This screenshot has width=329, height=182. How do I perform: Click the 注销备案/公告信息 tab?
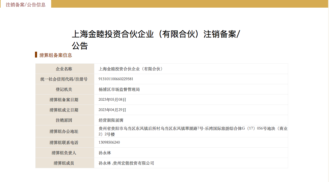click(x=26, y=4)
